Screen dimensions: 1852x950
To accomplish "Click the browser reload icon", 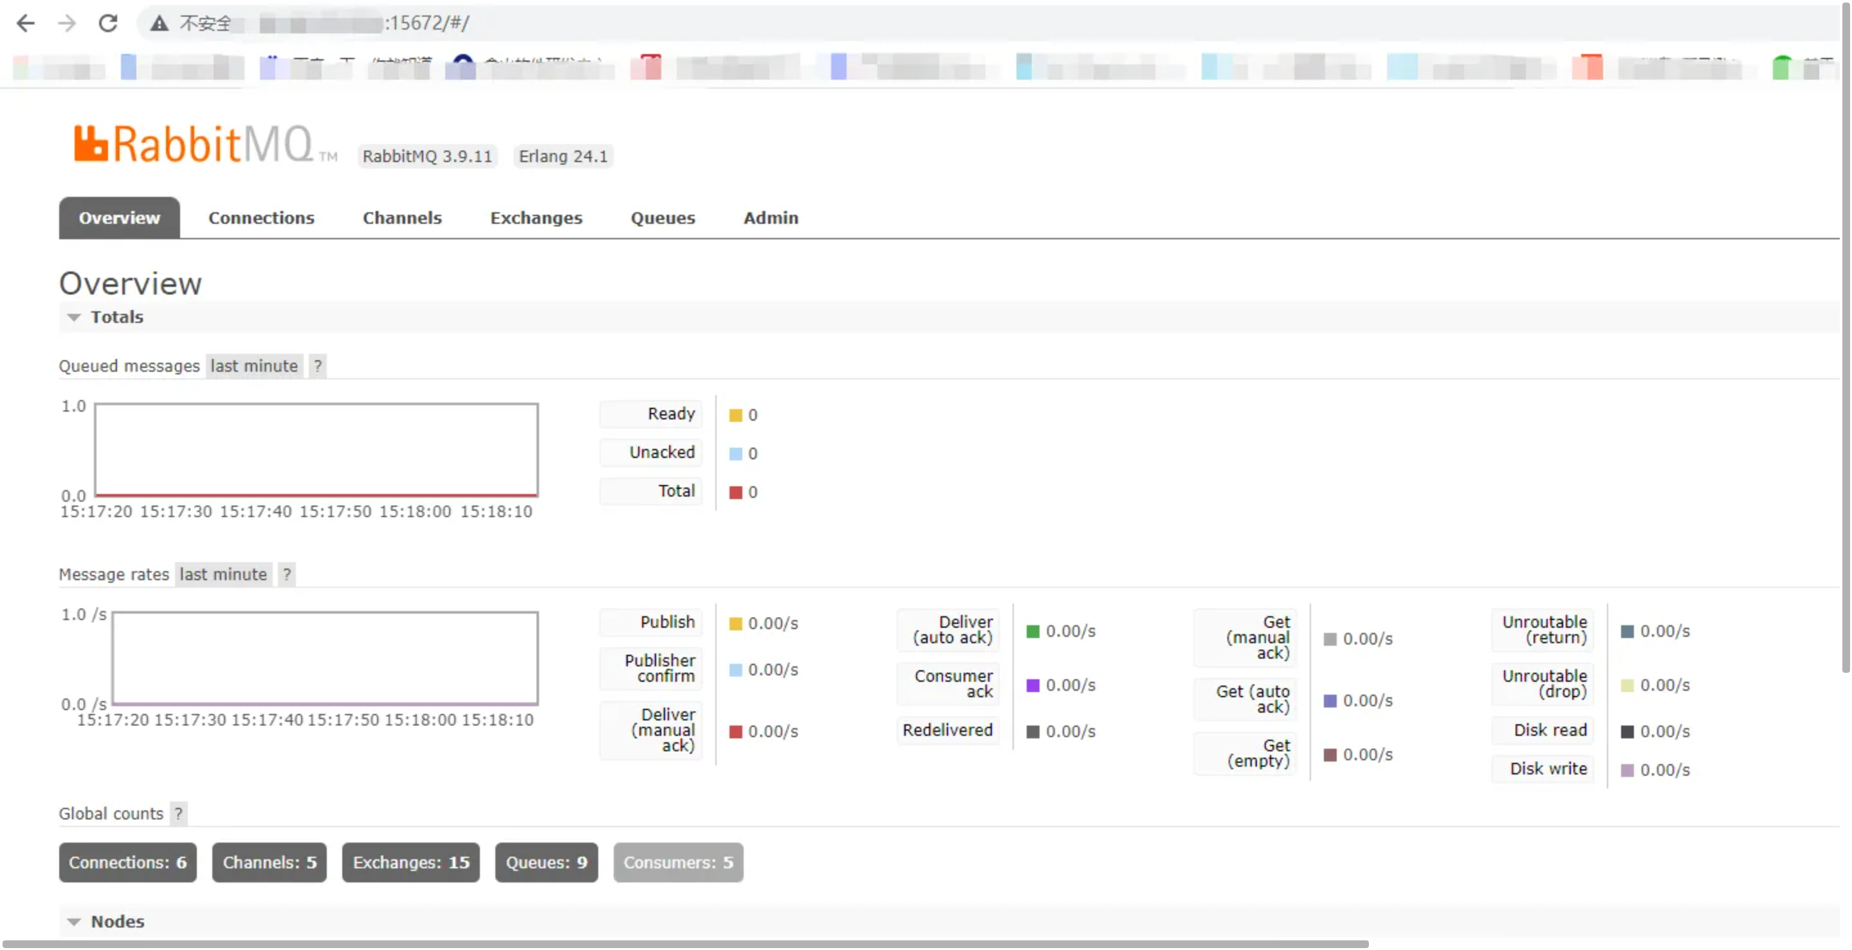I will coord(108,23).
